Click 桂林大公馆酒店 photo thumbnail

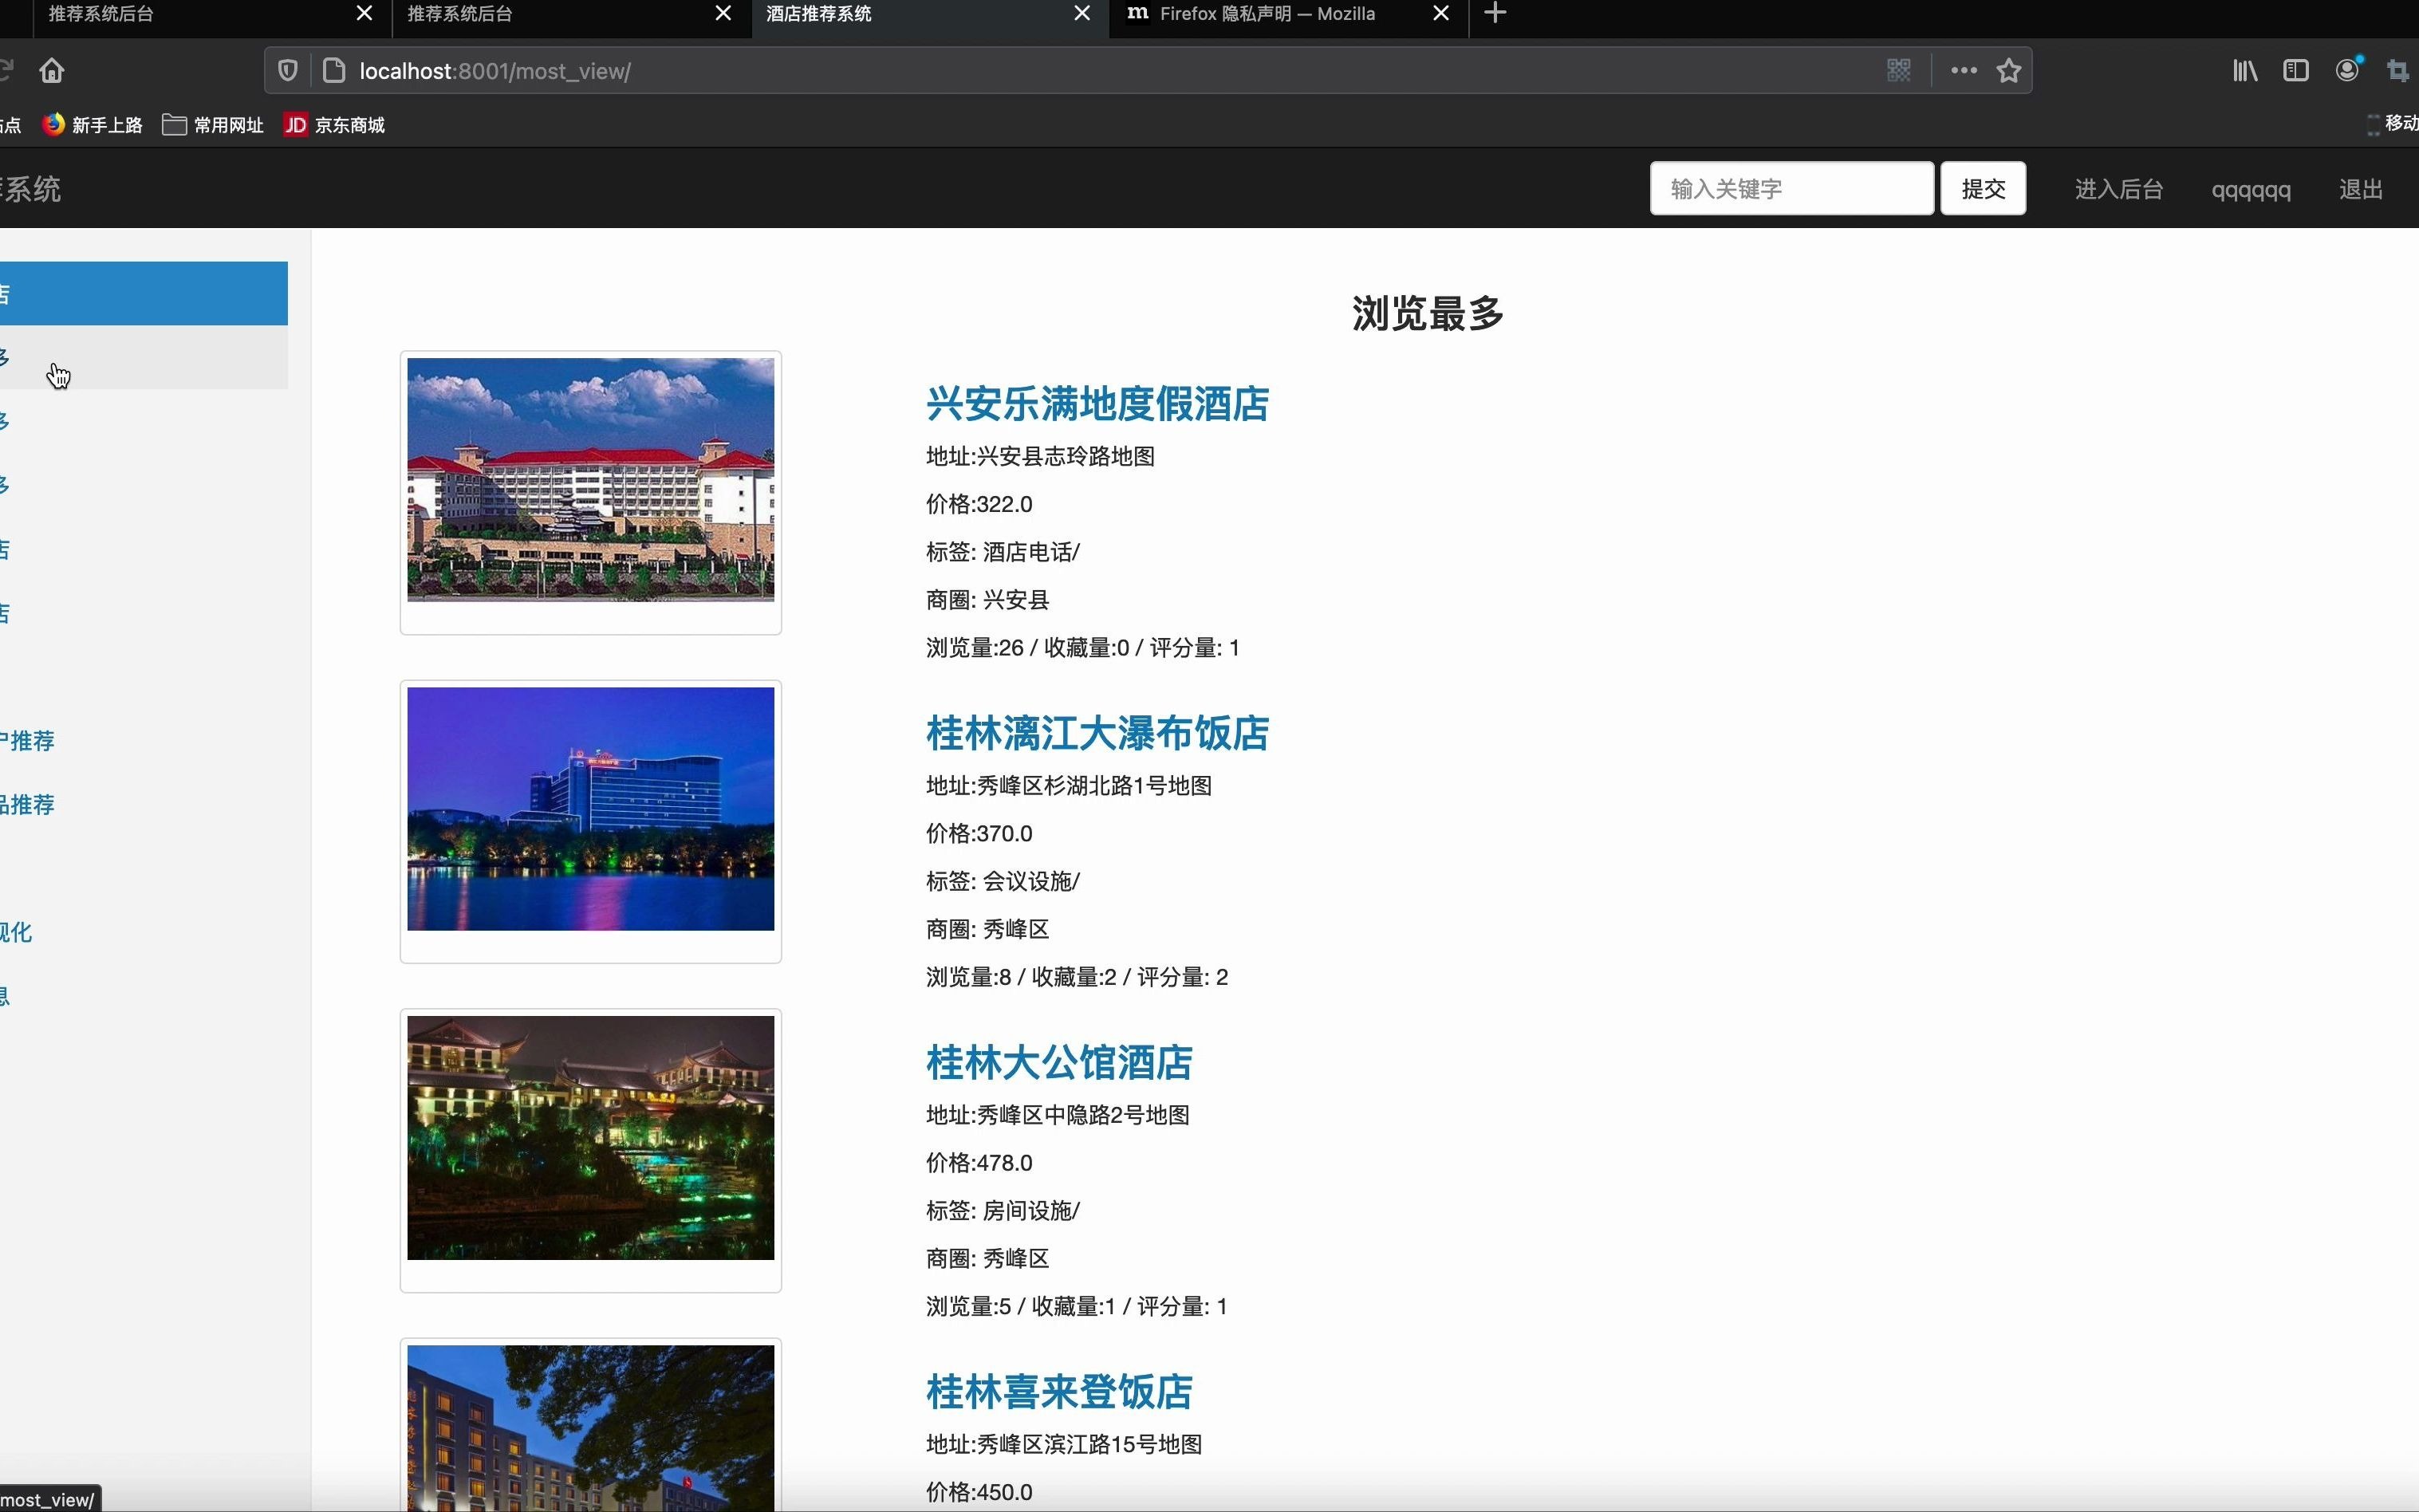point(590,1138)
